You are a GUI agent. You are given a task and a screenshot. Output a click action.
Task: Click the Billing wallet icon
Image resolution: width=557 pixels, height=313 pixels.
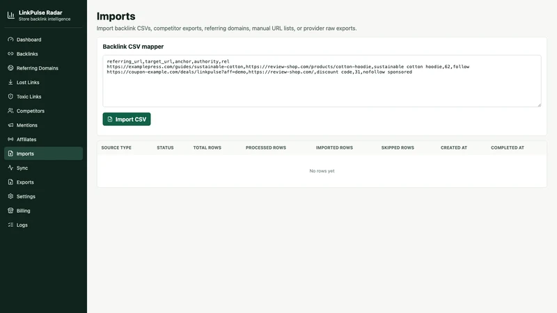coord(10,211)
